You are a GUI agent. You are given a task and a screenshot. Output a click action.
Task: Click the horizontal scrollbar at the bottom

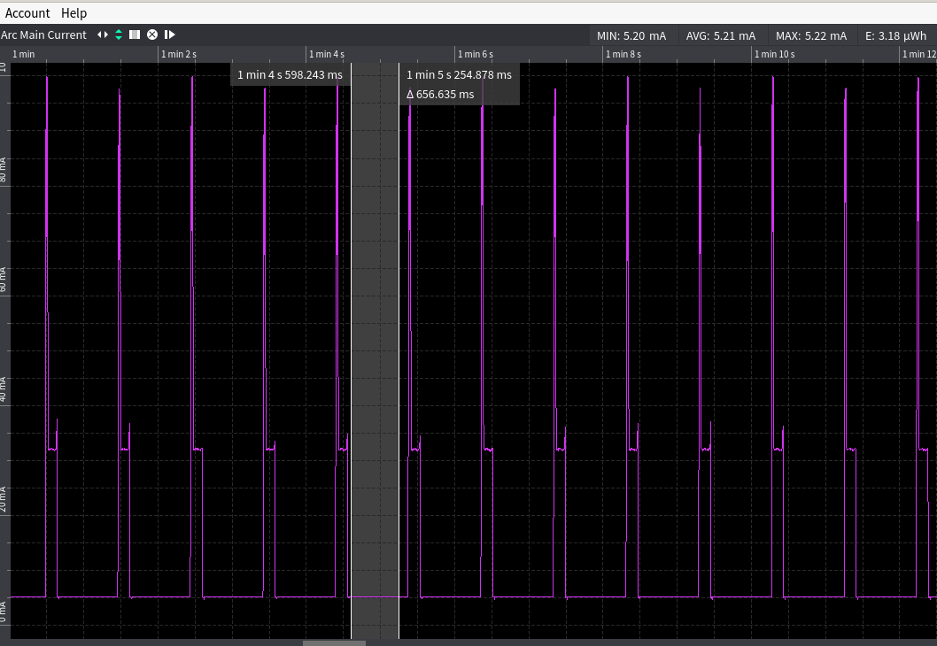tap(334, 643)
